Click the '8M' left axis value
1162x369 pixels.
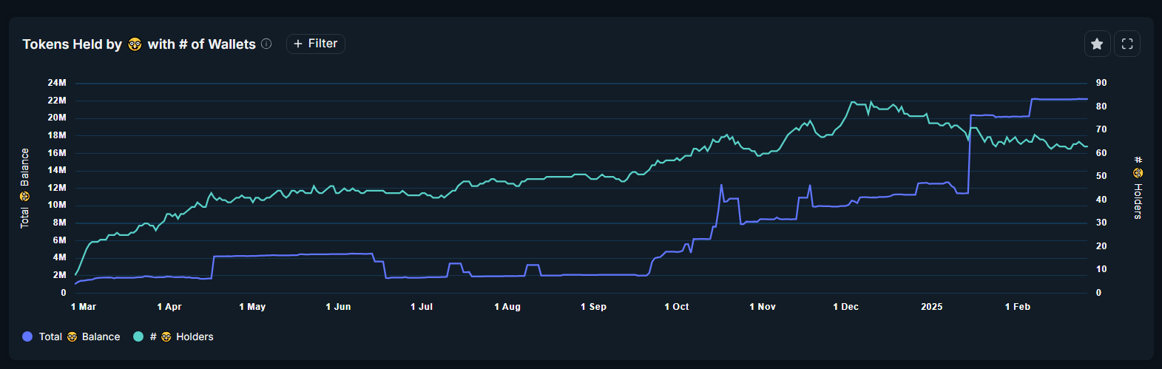[x=60, y=223]
